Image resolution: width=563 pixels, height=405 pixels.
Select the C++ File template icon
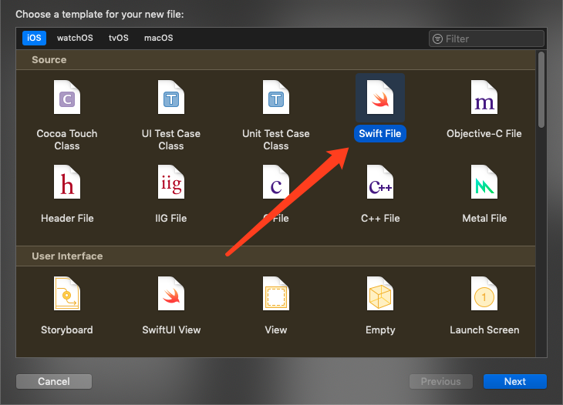[x=380, y=182]
